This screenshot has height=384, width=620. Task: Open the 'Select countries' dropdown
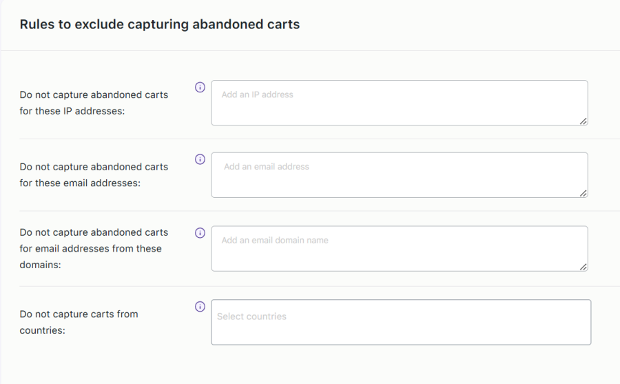click(x=400, y=322)
